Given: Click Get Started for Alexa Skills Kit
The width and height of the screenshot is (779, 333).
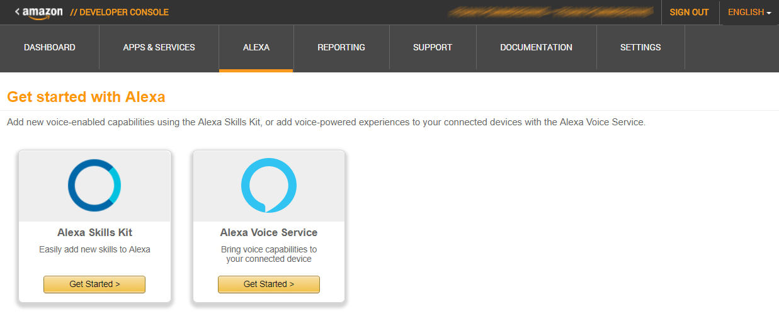Looking at the screenshot, I should [94, 284].
